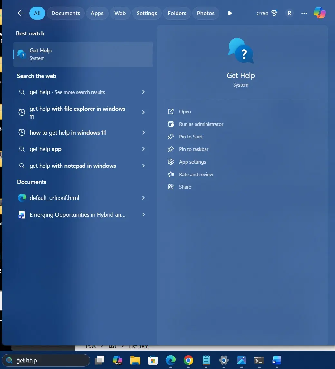Switch to the Apps filter tab
Viewport: 335px width, 369px height.
(97, 13)
